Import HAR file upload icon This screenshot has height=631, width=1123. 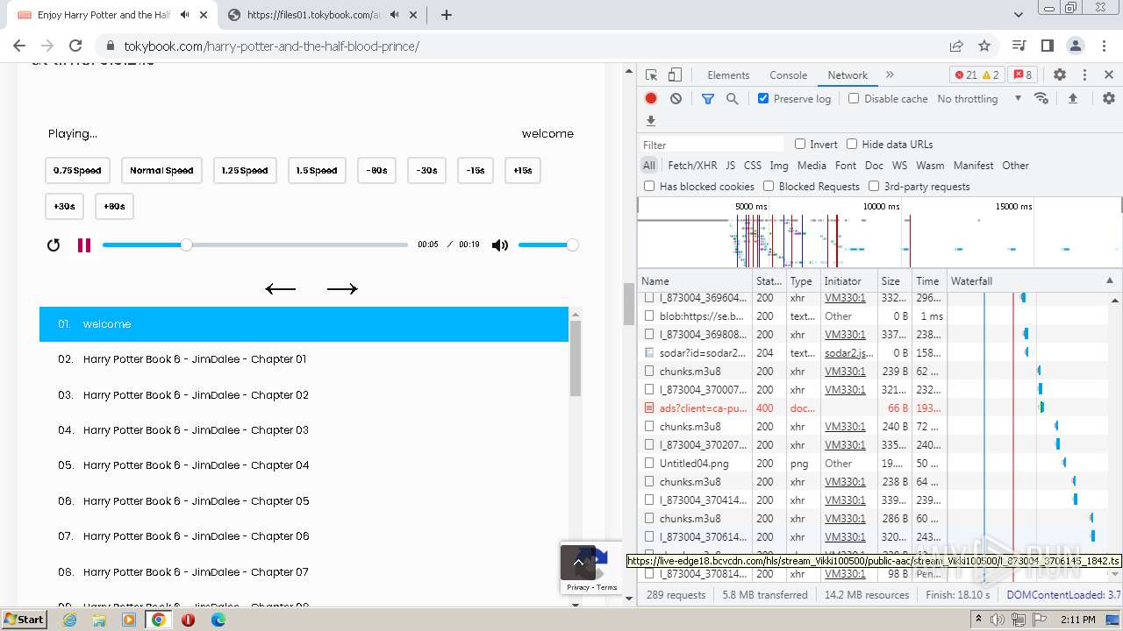click(1072, 99)
